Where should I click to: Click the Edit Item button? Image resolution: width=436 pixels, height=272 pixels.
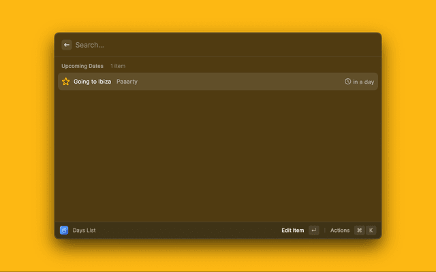(293, 231)
